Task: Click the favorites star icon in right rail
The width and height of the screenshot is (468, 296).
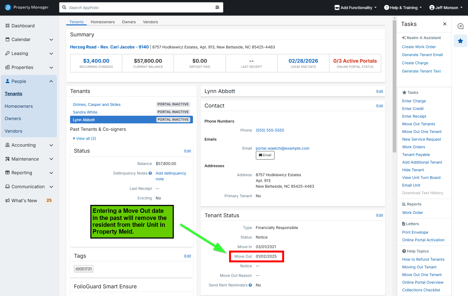Action: coord(460,41)
